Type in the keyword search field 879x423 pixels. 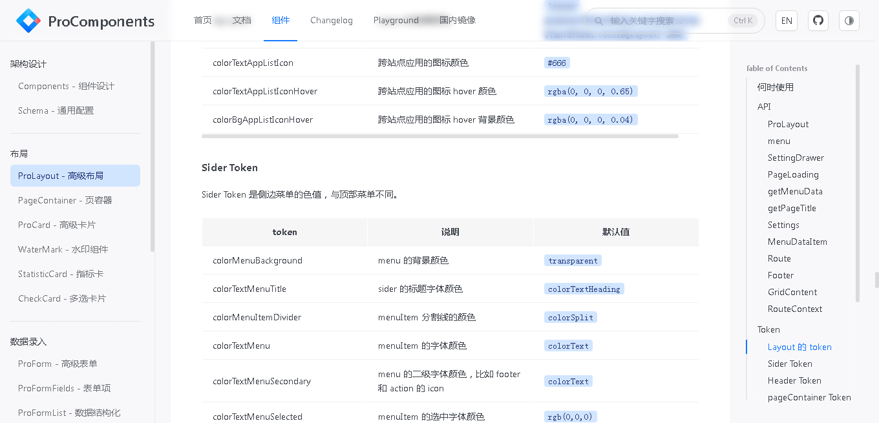click(666, 21)
